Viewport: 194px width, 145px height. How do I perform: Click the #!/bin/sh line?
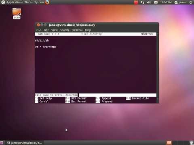pos(42,40)
